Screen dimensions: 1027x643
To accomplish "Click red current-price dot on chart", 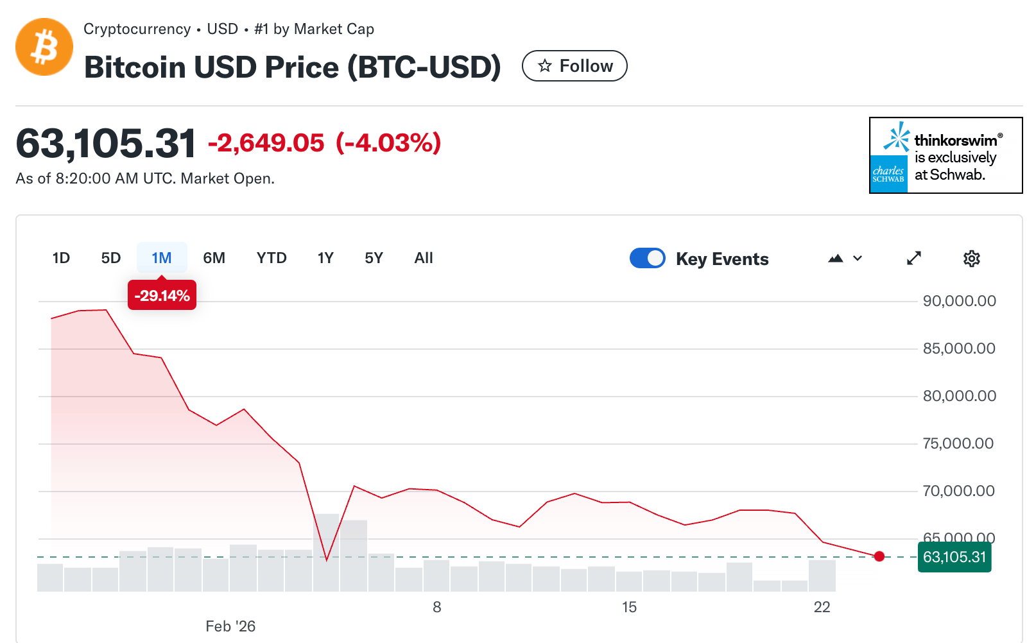I will [879, 556].
